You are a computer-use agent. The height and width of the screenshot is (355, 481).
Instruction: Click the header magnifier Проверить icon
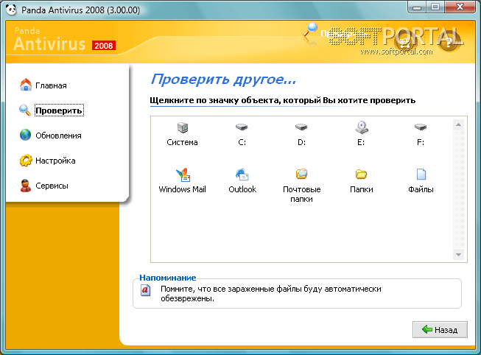click(x=310, y=32)
